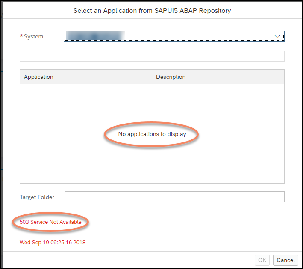Click 'No applications to display' message
The image size is (303, 269).
152,134
